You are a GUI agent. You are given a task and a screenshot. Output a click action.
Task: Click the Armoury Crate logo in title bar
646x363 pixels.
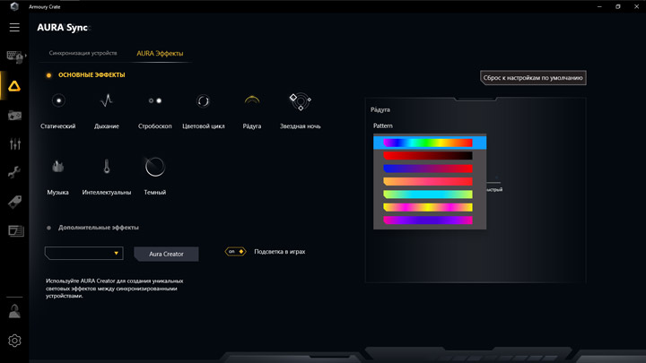pos(14,6)
